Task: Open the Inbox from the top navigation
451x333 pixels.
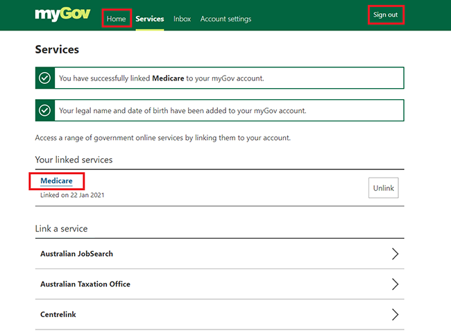Action: pos(182,19)
